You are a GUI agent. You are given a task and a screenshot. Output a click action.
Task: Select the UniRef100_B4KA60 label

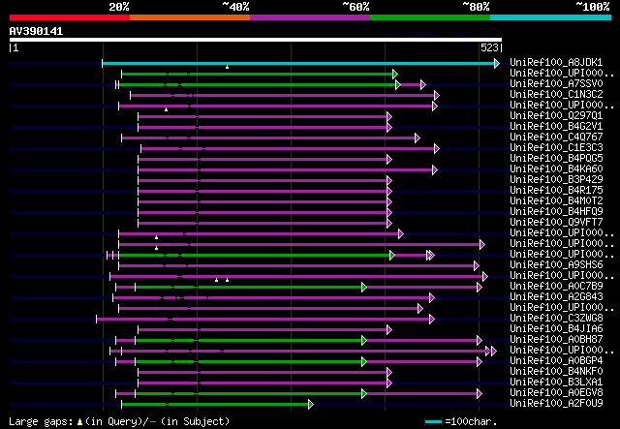click(556, 169)
